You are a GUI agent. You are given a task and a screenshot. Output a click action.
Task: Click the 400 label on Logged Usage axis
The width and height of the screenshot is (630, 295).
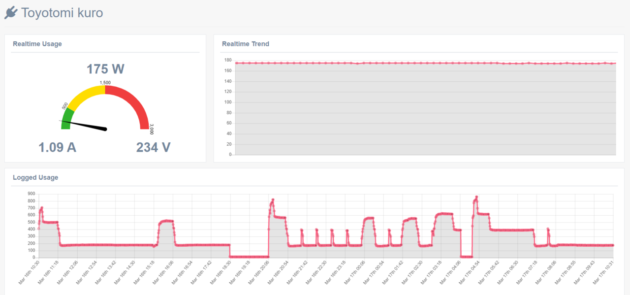click(31, 229)
